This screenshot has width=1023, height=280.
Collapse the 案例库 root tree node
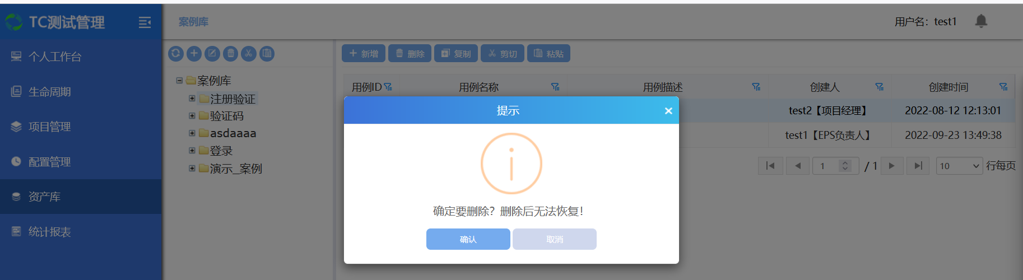pyautogui.click(x=179, y=81)
